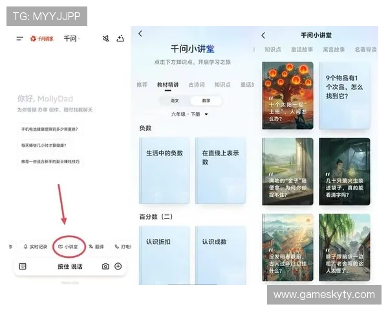Open the 实时记录 shortcut chip

pyautogui.click(x=36, y=247)
